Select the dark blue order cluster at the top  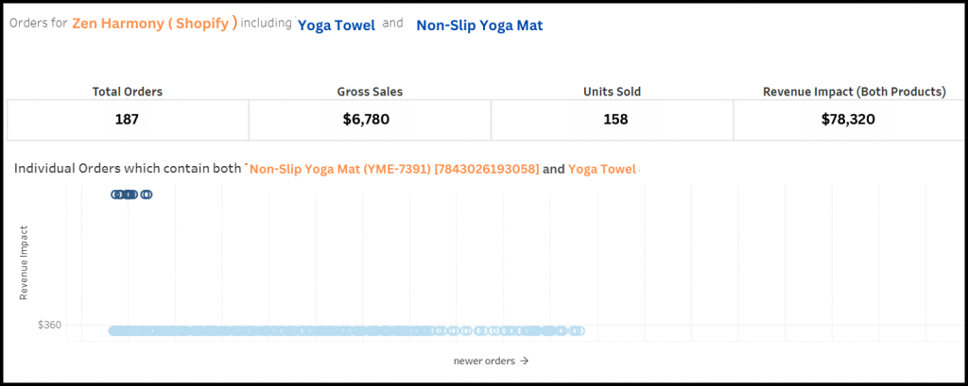tap(130, 194)
